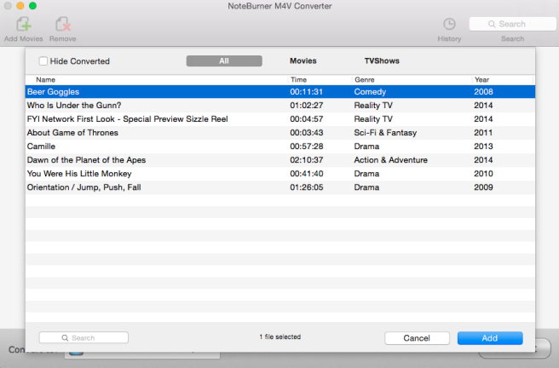
Task: Switch to the Movies tab
Action: pos(303,61)
